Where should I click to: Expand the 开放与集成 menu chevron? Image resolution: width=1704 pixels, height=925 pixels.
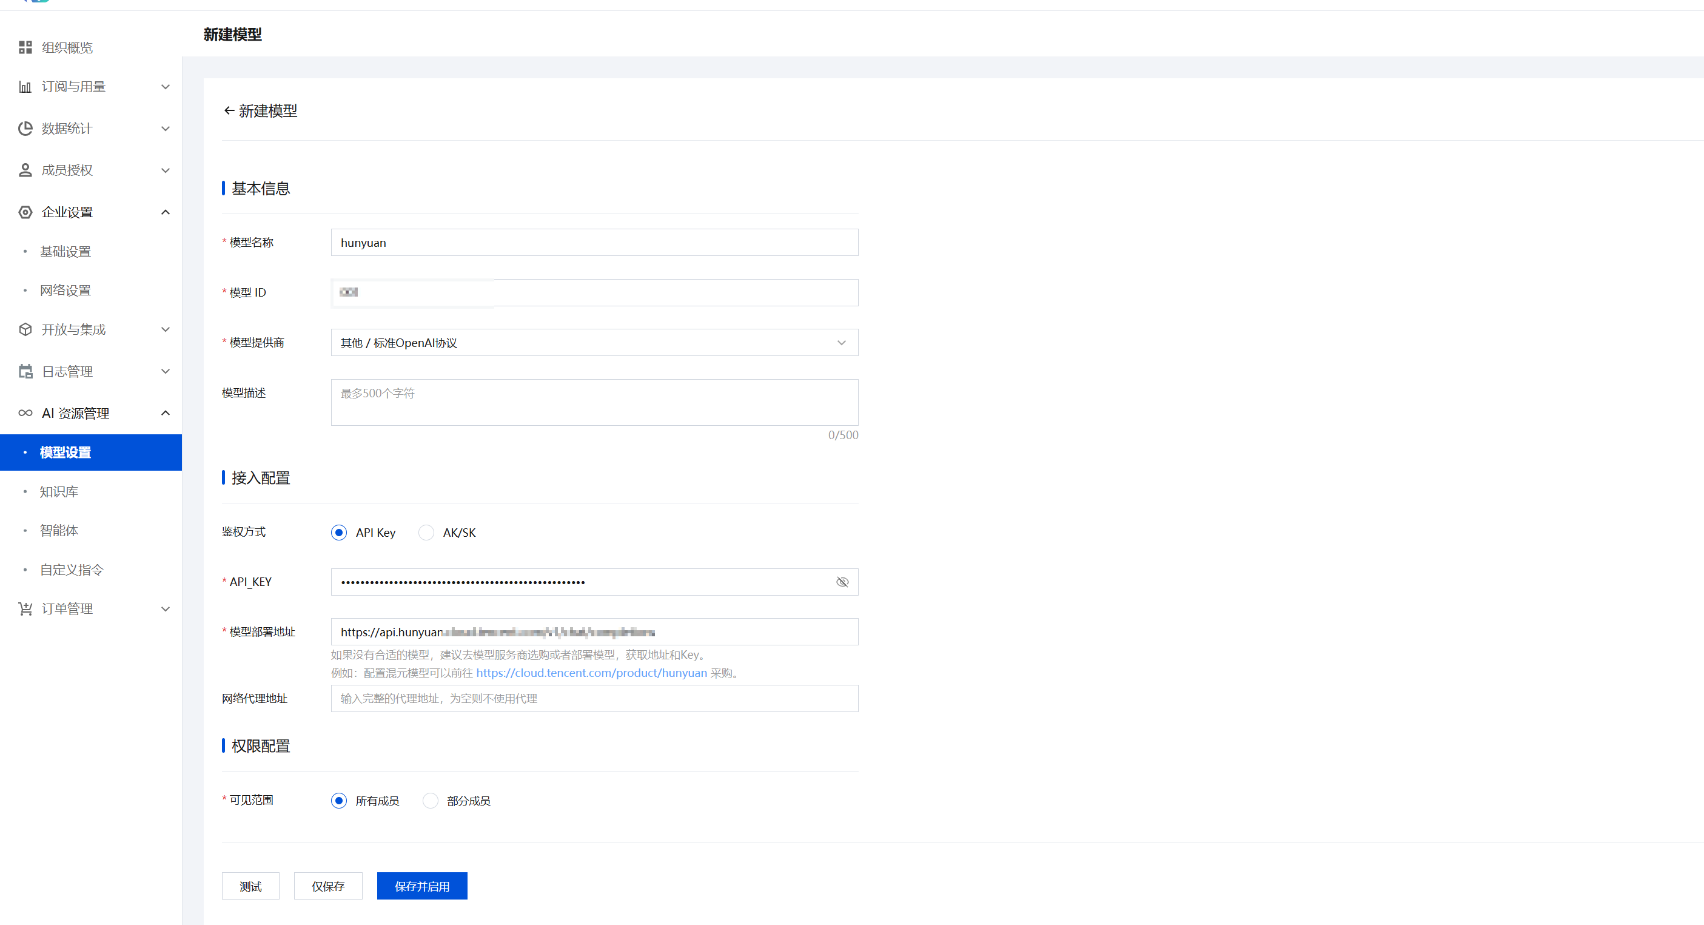pyautogui.click(x=166, y=329)
